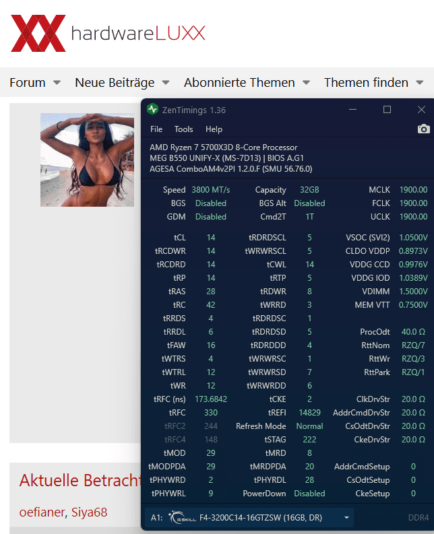Click the ProcOdt 40.0 Ω value
This screenshot has height=534, width=434.
point(413,332)
